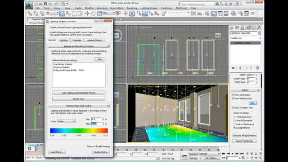Activate the Select and Link tool

pyautogui.click(x=30, y=13)
